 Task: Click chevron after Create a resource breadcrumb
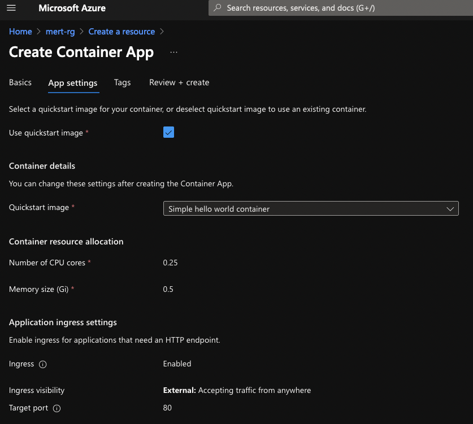(162, 32)
